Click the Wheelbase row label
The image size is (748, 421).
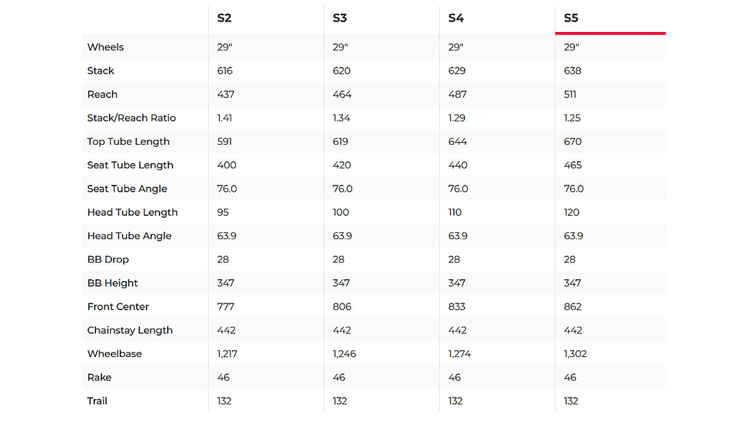[x=115, y=354]
